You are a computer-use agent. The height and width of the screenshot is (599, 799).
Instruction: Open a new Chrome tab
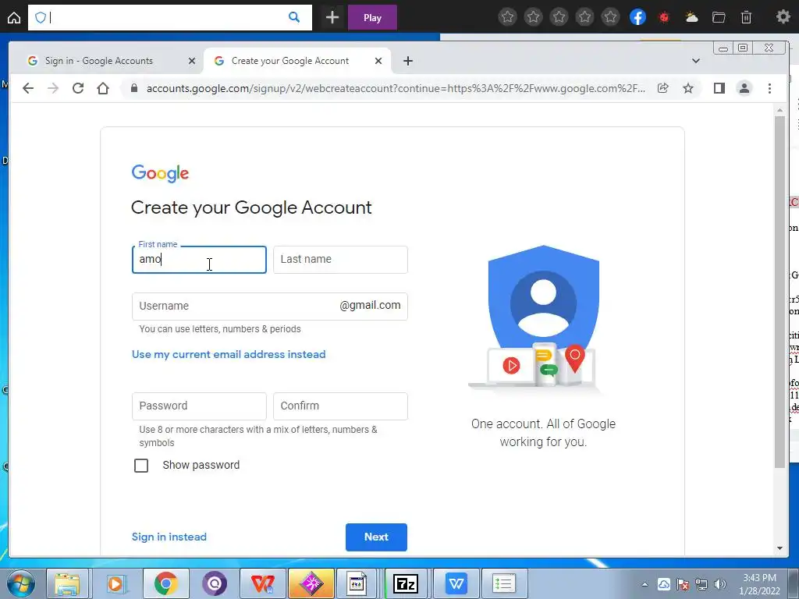[407, 61]
